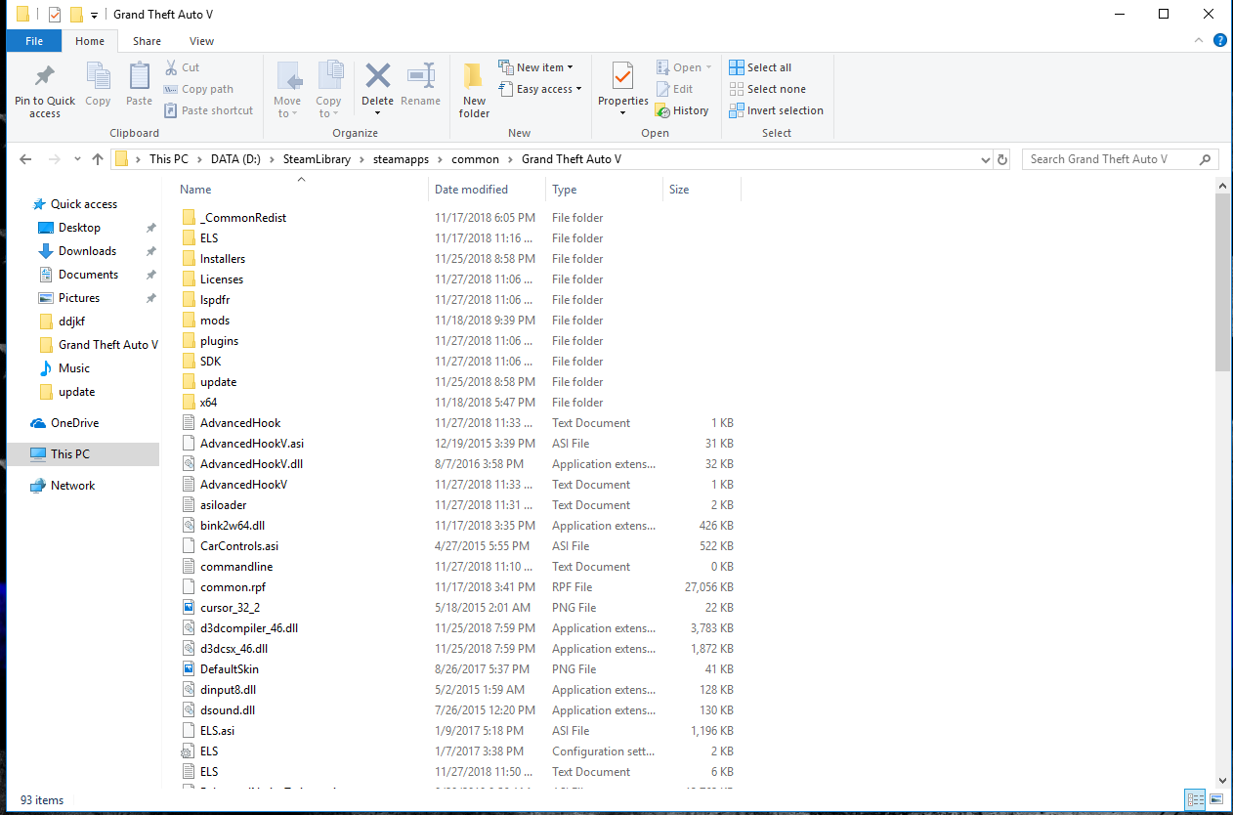Click SteamLibrary in address breadcrumb
Viewport: 1233px width, 815px height.
tap(317, 159)
